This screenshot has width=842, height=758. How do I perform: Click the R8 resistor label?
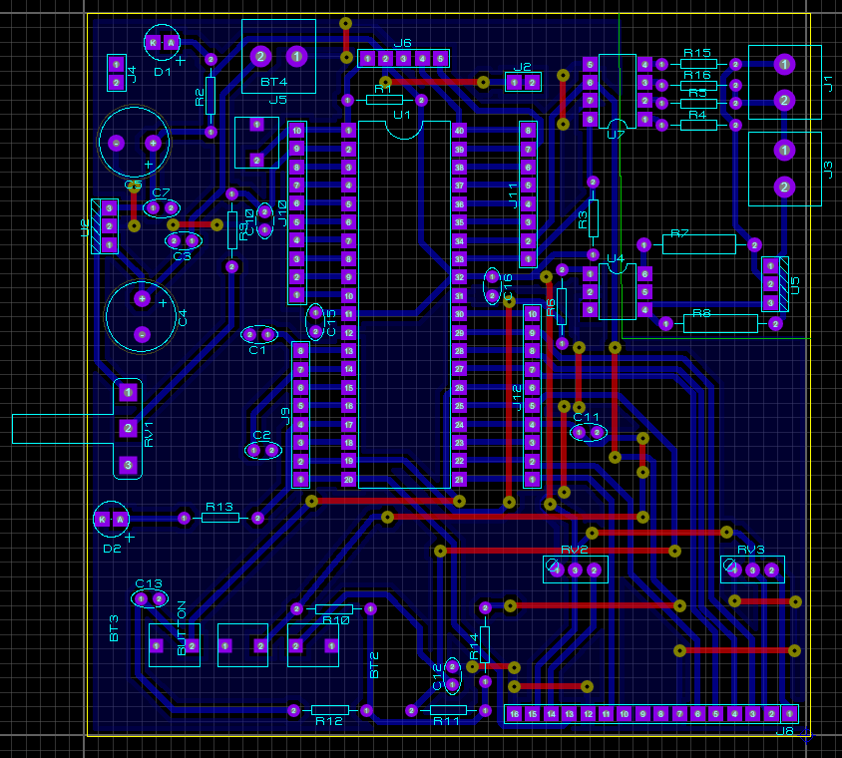click(x=702, y=313)
